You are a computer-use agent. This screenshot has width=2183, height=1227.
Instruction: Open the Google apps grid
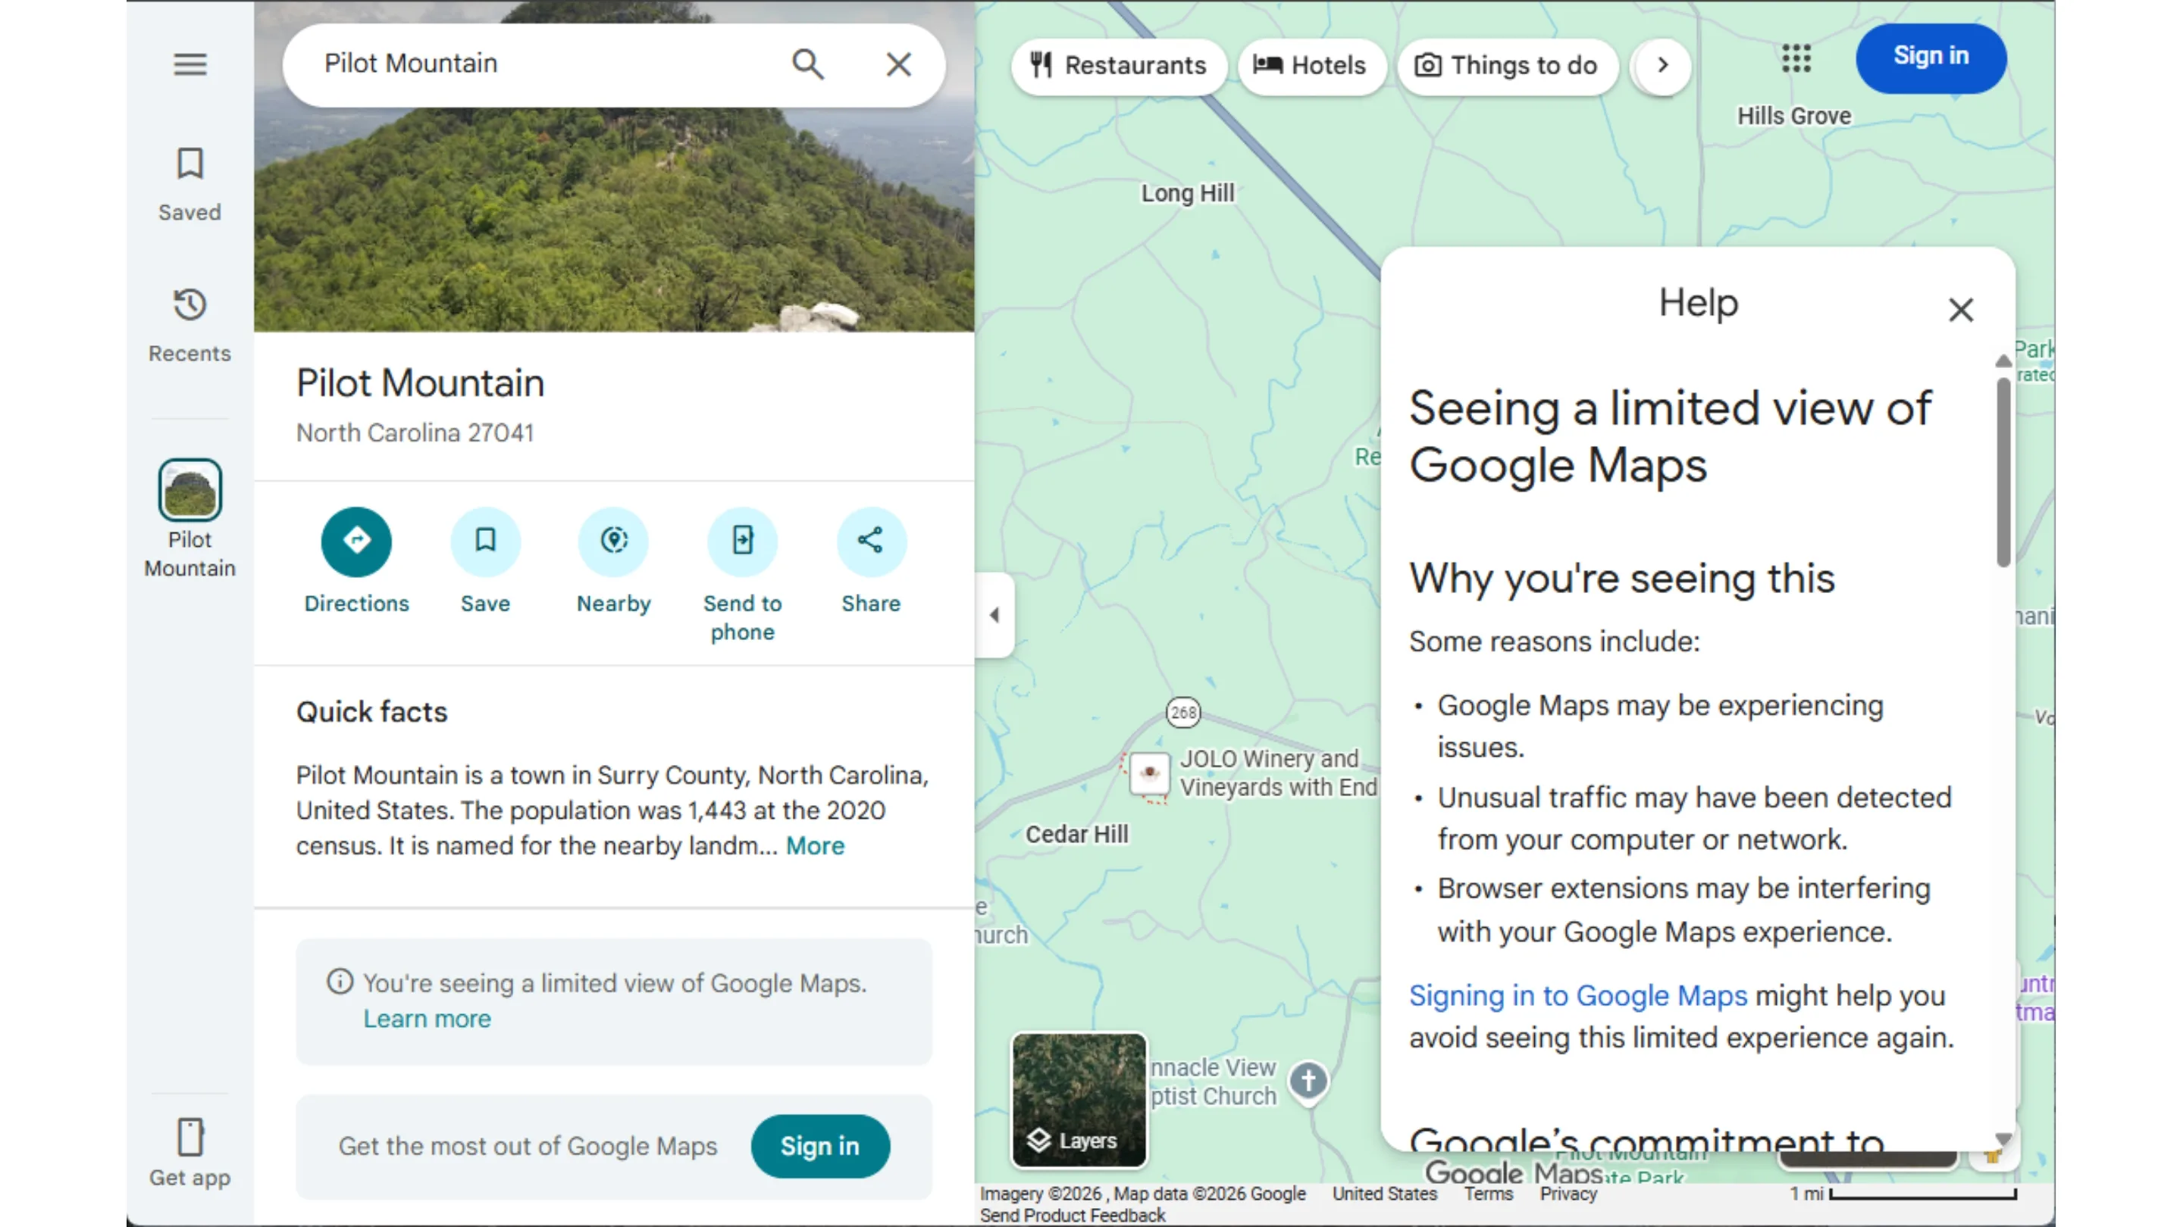click(x=1796, y=58)
